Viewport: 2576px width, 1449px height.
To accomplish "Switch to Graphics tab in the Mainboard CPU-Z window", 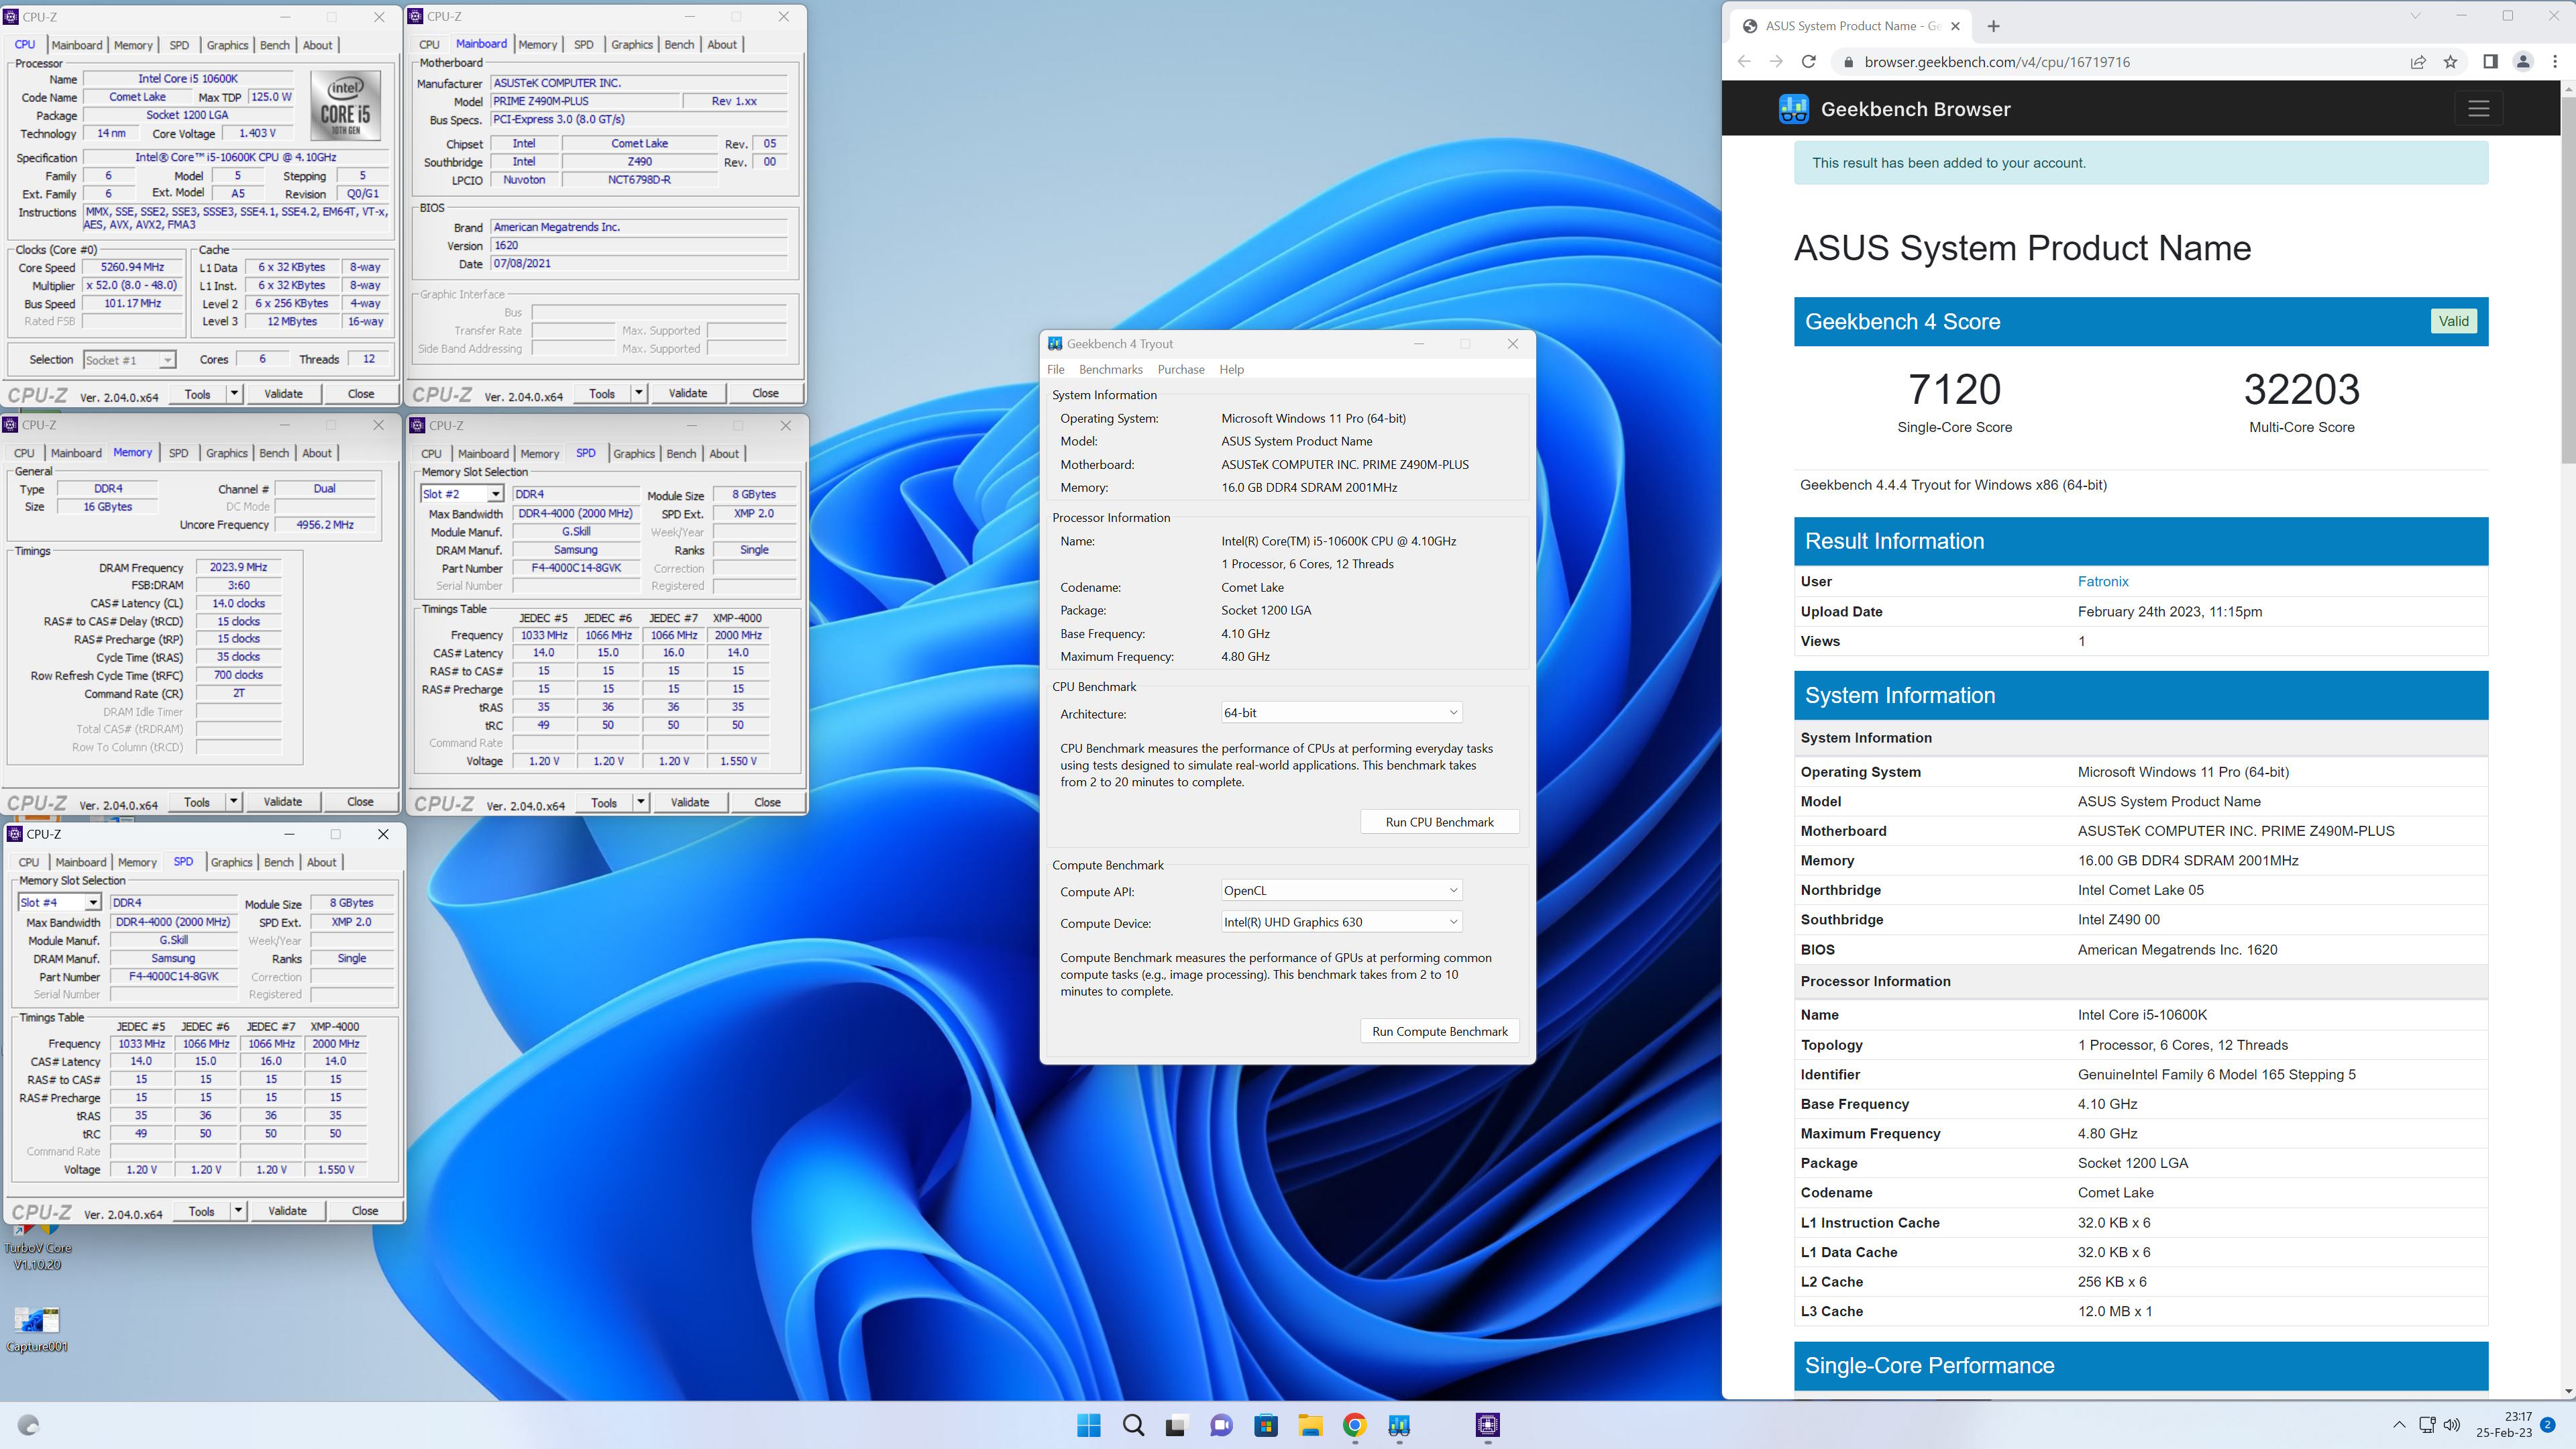I will click(x=631, y=45).
